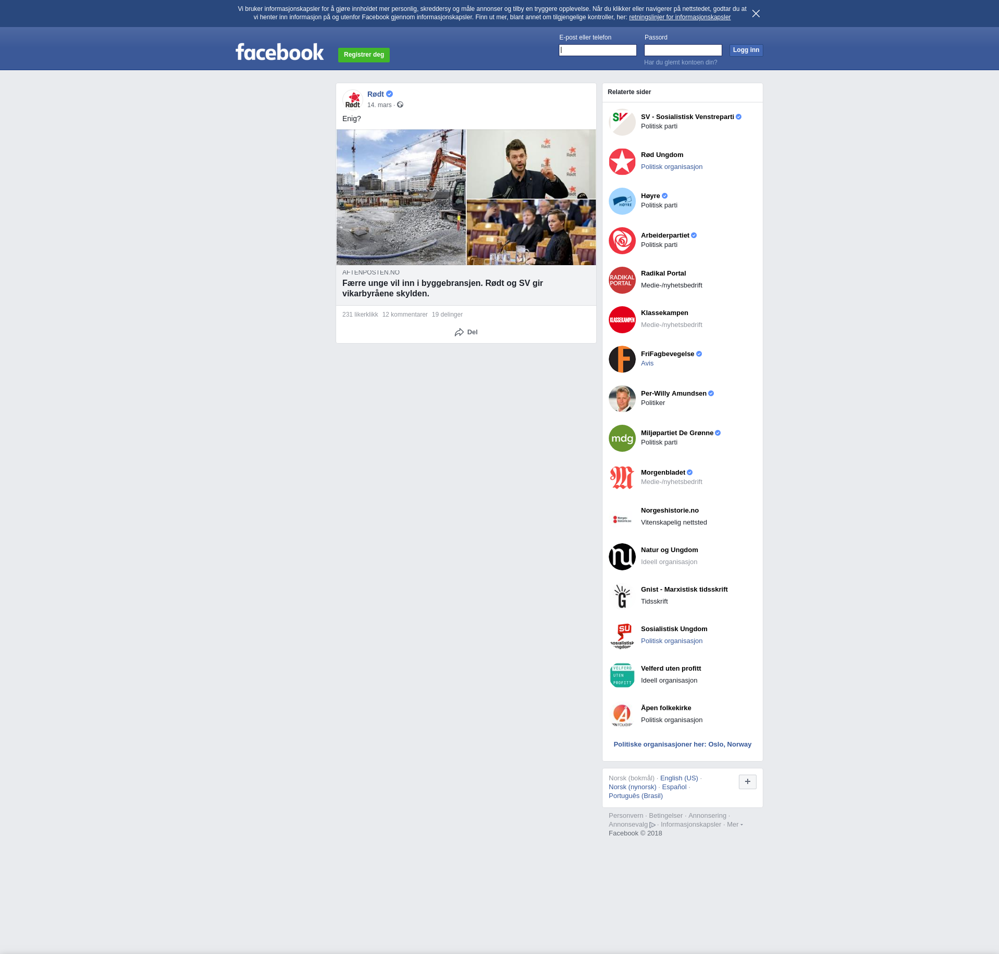
Task: Click the Registrer deg button
Action: click(x=364, y=55)
